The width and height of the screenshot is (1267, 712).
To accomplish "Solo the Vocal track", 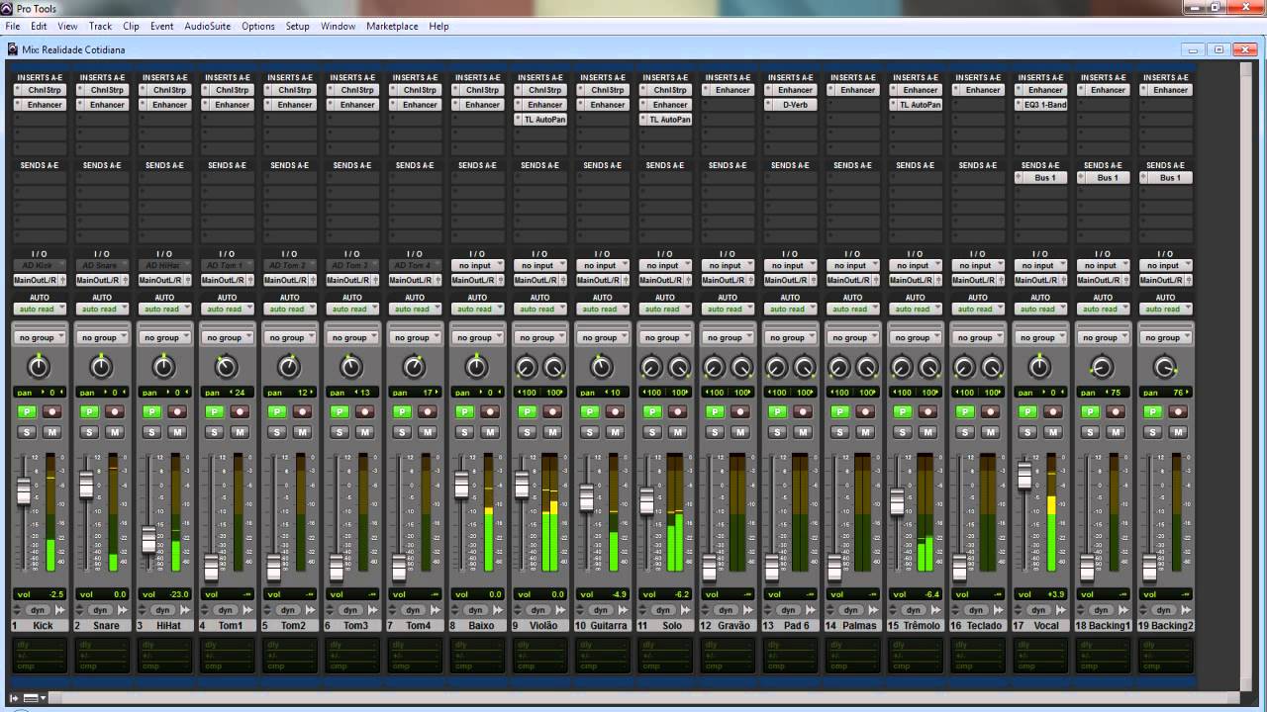I will click(1025, 432).
